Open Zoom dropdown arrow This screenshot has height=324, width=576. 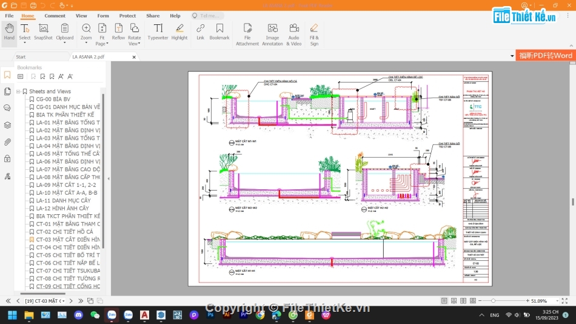pyautogui.click(x=86, y=43)
